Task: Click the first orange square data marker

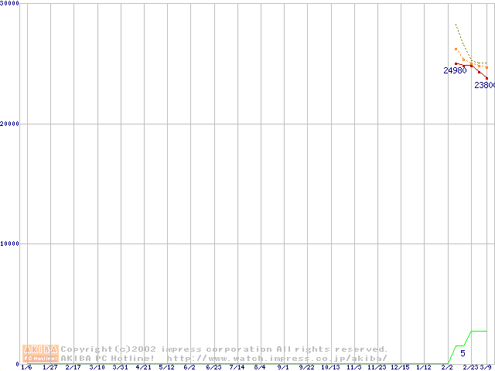Action: click(x=456, y=49)
